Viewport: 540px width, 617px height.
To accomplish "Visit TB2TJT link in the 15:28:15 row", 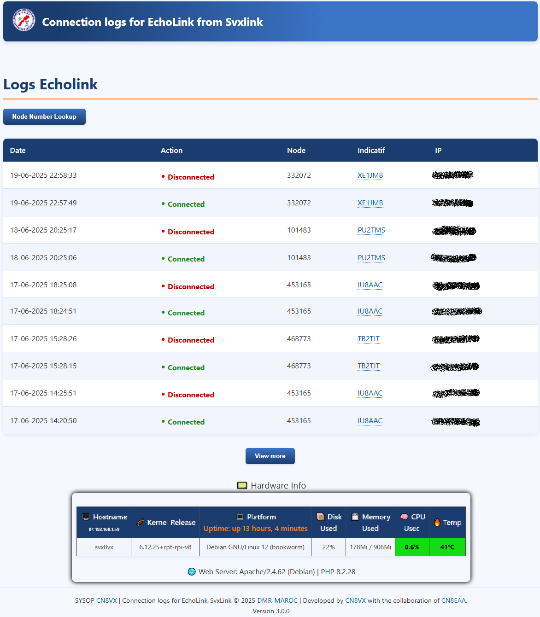I will 369,366.
